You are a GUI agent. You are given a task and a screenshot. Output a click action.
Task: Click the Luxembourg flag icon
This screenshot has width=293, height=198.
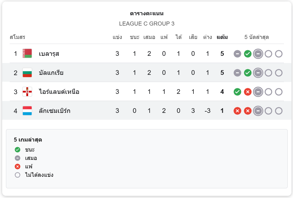(x=27, y=111)
